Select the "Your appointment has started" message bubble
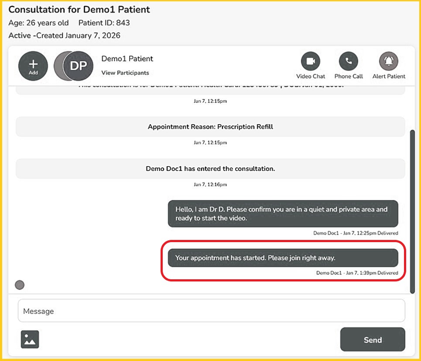This screenshot has height=361, width=421. (x=283, y=258)
